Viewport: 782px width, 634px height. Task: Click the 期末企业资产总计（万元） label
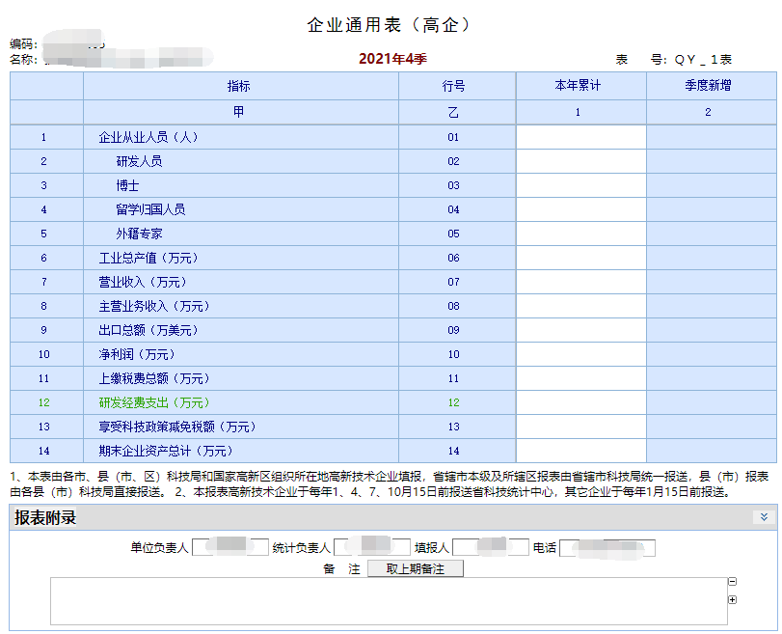coord(166,451)
